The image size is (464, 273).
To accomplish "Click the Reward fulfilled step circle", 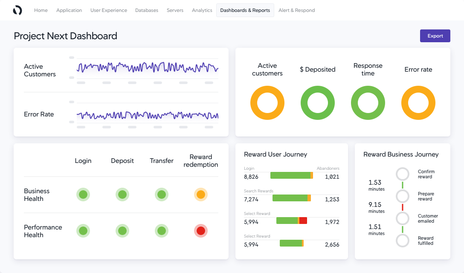I will 403,241.
